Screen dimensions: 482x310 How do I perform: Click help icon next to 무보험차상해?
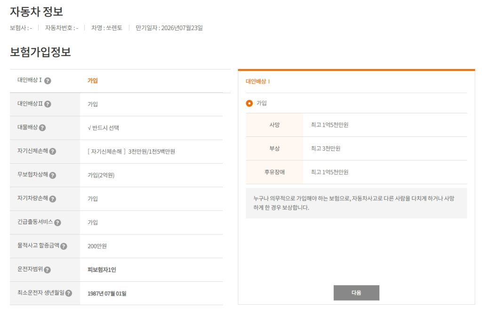click(53, 175)
